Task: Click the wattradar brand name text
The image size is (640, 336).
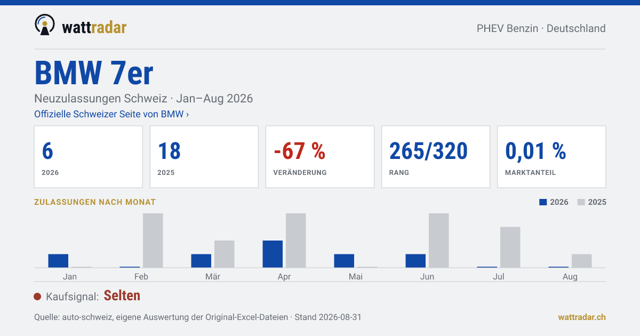Action: [x=94, y=27]
